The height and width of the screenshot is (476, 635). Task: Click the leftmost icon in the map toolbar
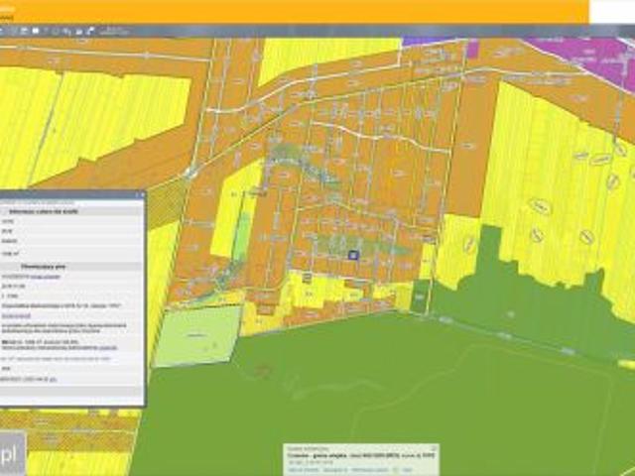[3, 31]
